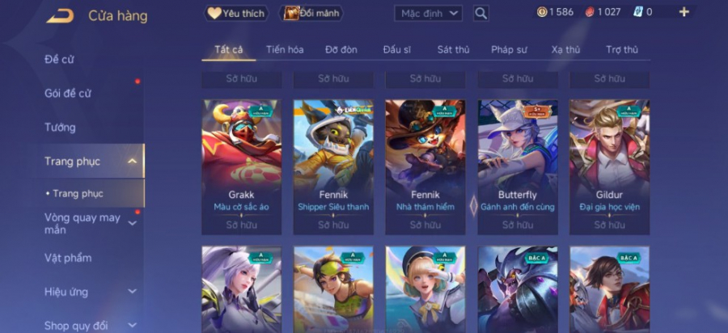
Task: Select Butterfly Gánh anh đến cùng skin
Action: (518, 167)
